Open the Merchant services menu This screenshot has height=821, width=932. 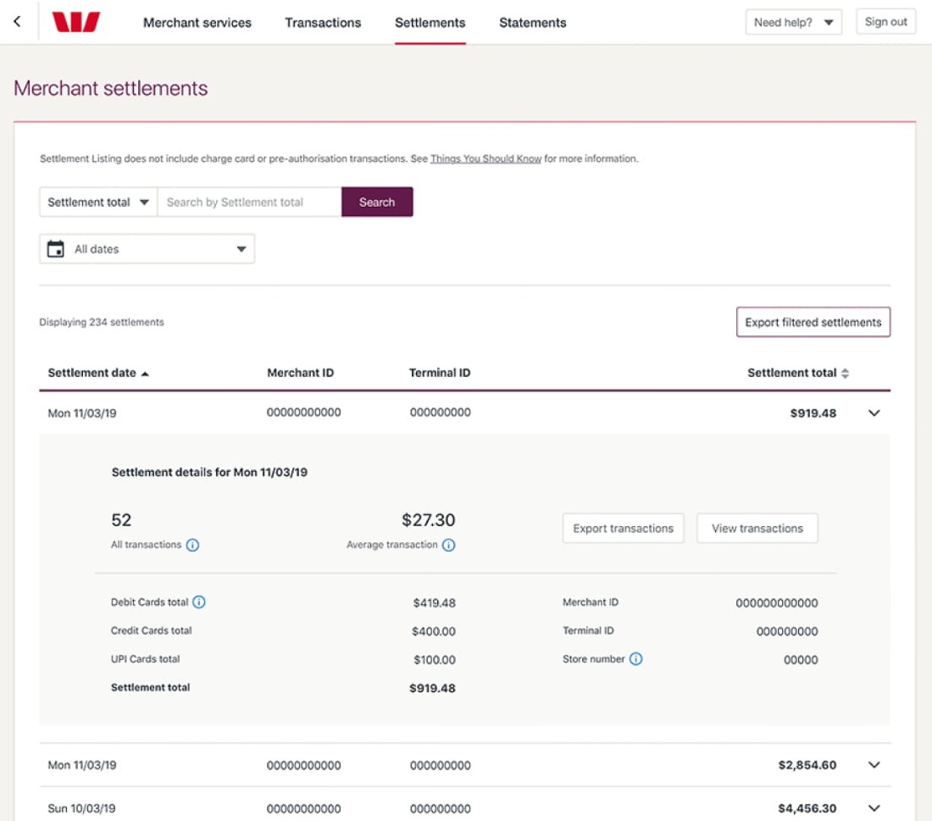pyautogui.click(x=197, y=23)
